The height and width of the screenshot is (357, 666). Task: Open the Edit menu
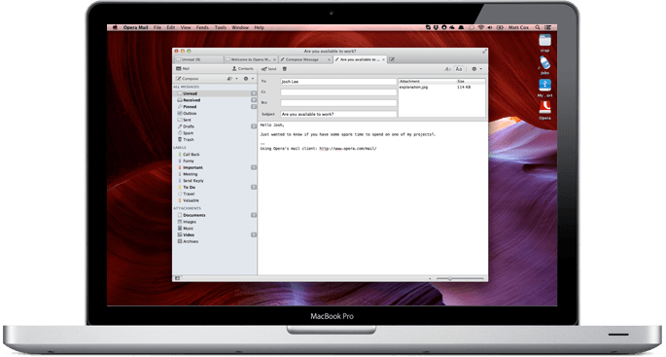pyautogui.click(x=171, y=27)
